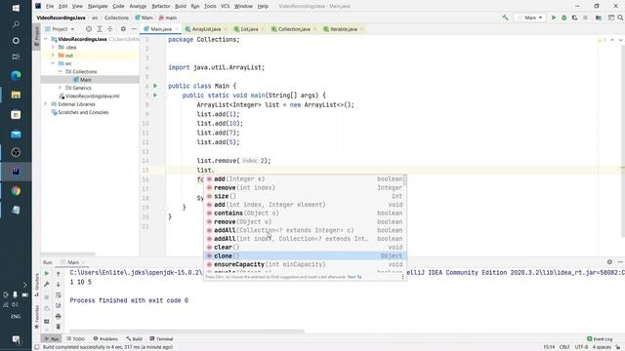Locate opened file in Project panel
This screenshot has height=351, width=625.
pos(89,29)
